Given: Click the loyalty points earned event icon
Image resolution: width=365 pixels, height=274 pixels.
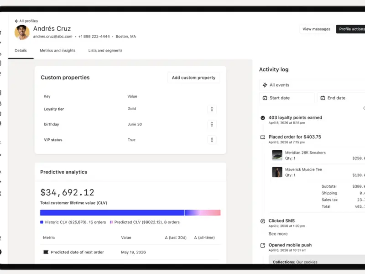Looking at the screenshot, I should (263, 118).
